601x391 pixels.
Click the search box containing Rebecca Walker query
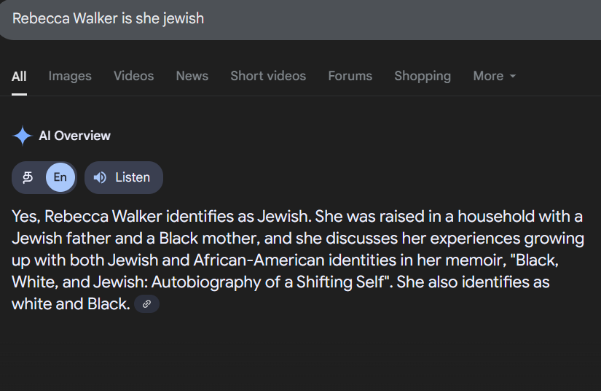pyautogui.click(x=300, y=19)
